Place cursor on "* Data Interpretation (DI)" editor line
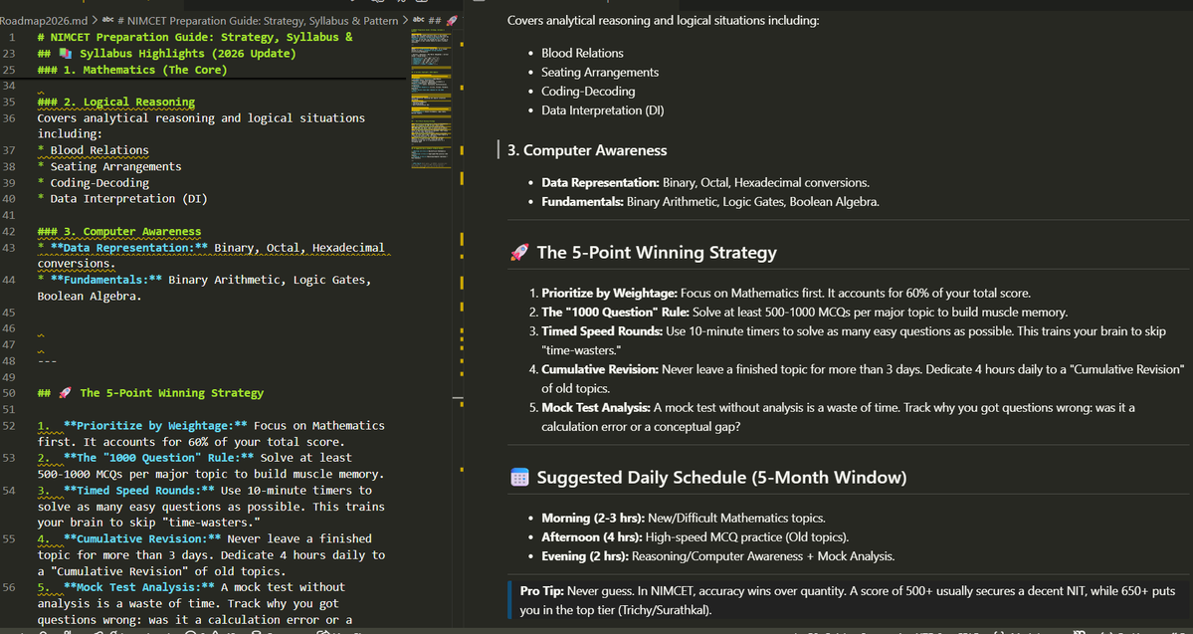This screenshot has height=634, width=1193. (x=121, y=199)
